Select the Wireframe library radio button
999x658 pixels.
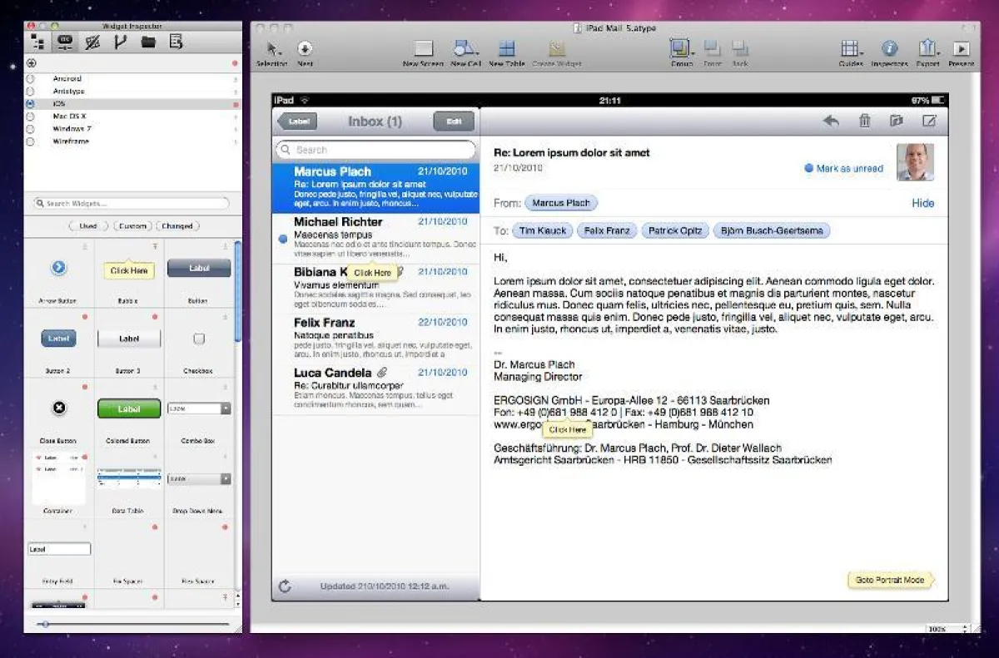pyautogui.click(x=31, y=141)
